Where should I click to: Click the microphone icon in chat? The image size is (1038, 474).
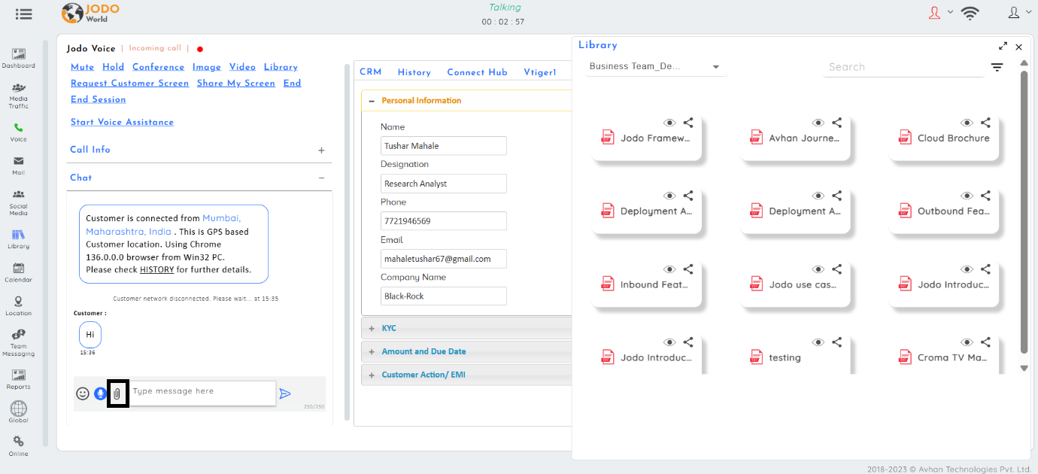(100, 393)
